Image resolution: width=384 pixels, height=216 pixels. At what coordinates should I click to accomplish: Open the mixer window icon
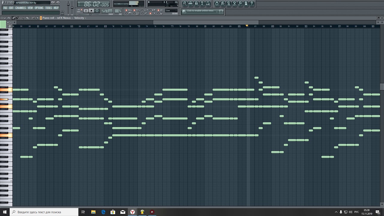click(x=208, y=4)
